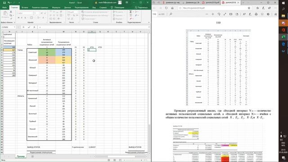Open Edge settings and more menu
288x162 pixels.
(275, 8)
